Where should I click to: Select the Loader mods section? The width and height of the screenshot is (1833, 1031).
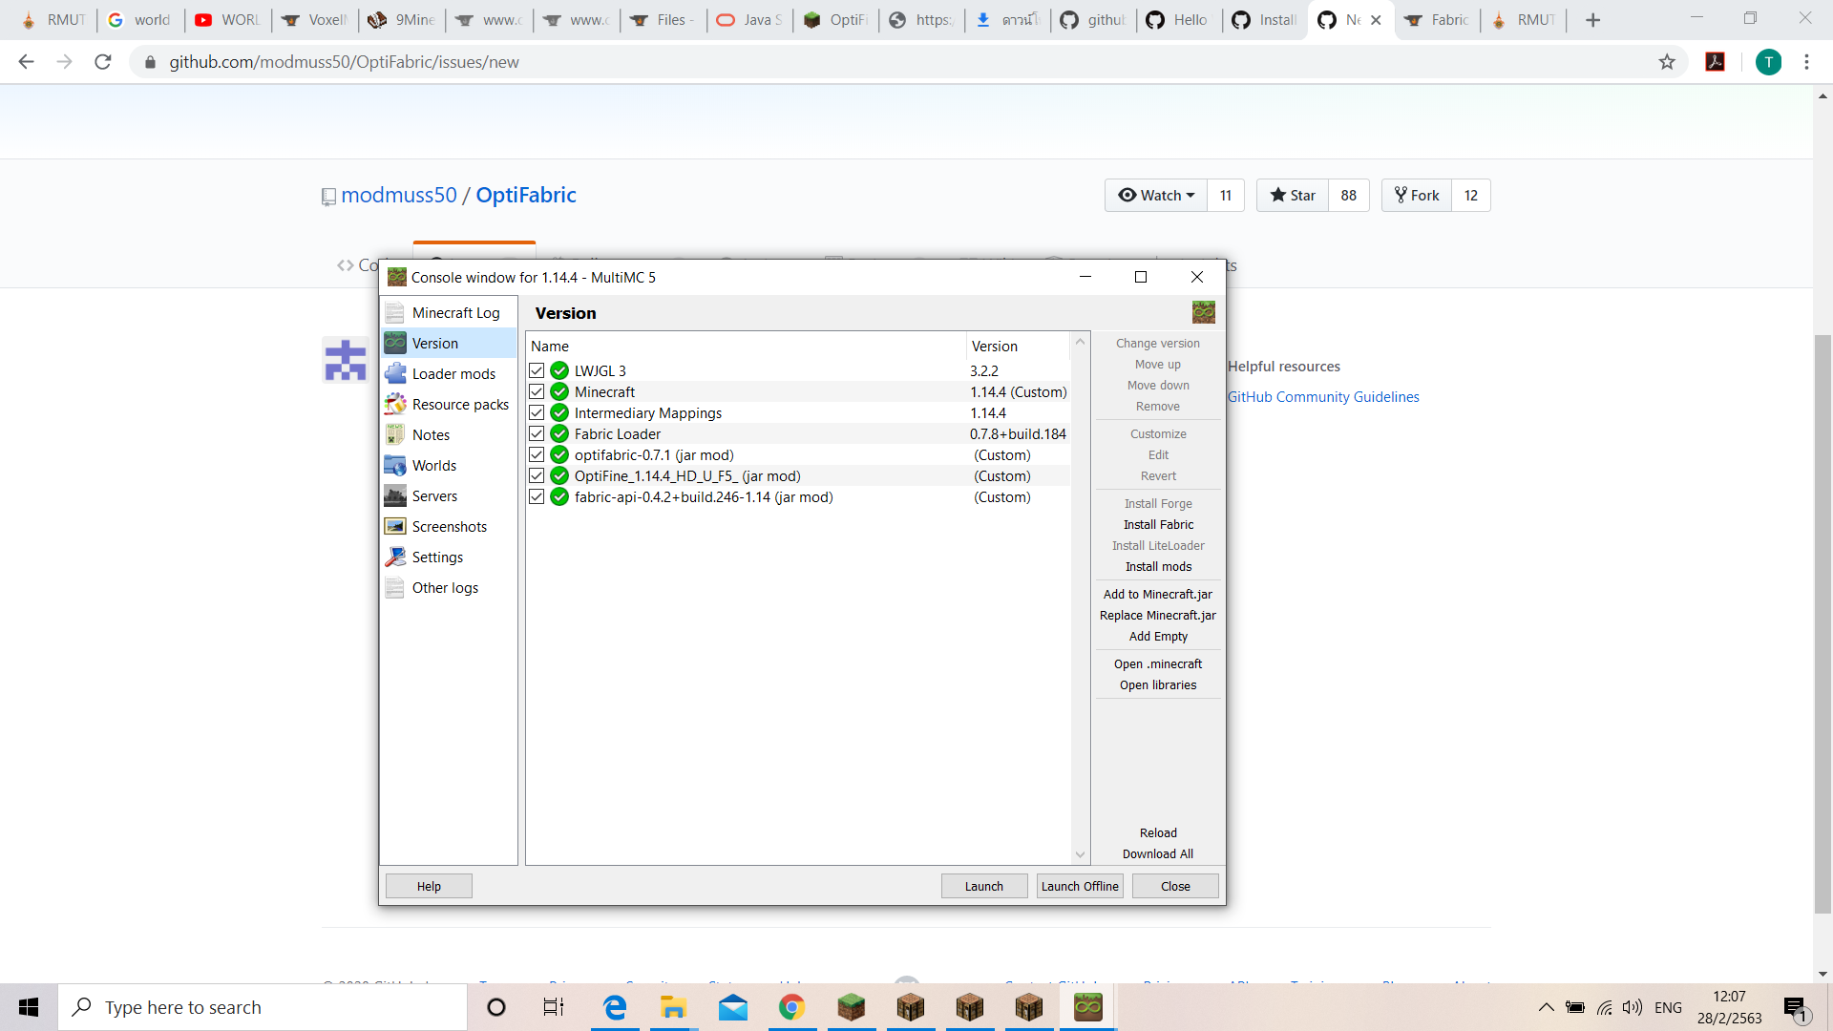[x=454, y=373]
